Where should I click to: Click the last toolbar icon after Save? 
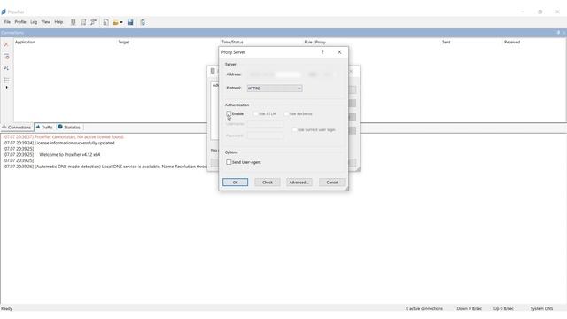click(x=143, y=22)
